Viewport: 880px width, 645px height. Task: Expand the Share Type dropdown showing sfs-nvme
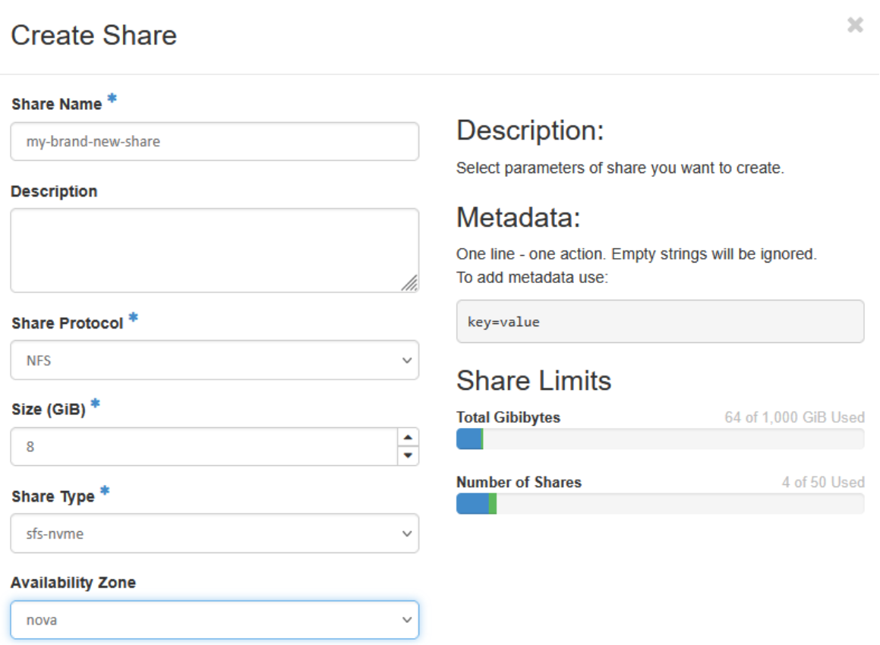[x=214, y=533]
